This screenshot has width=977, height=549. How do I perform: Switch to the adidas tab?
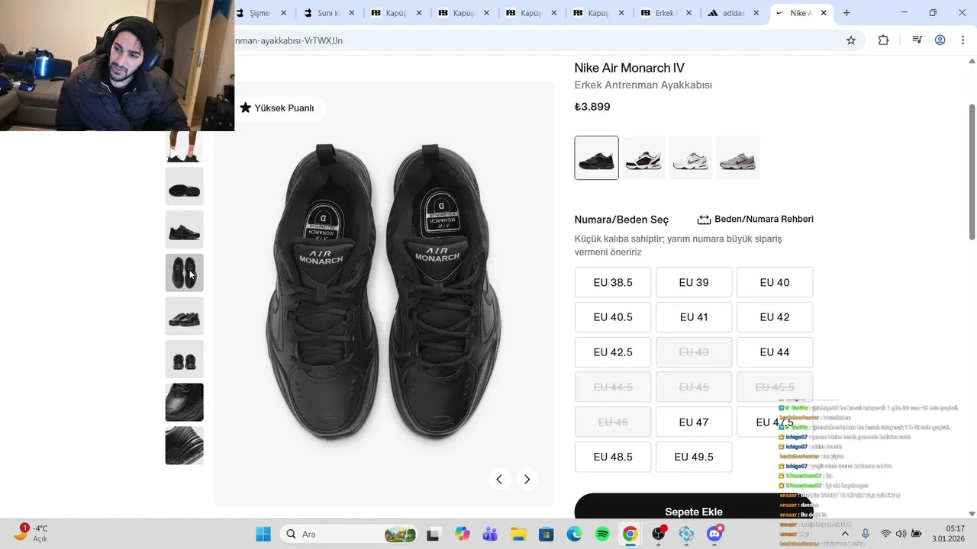[x=734, y=13]
